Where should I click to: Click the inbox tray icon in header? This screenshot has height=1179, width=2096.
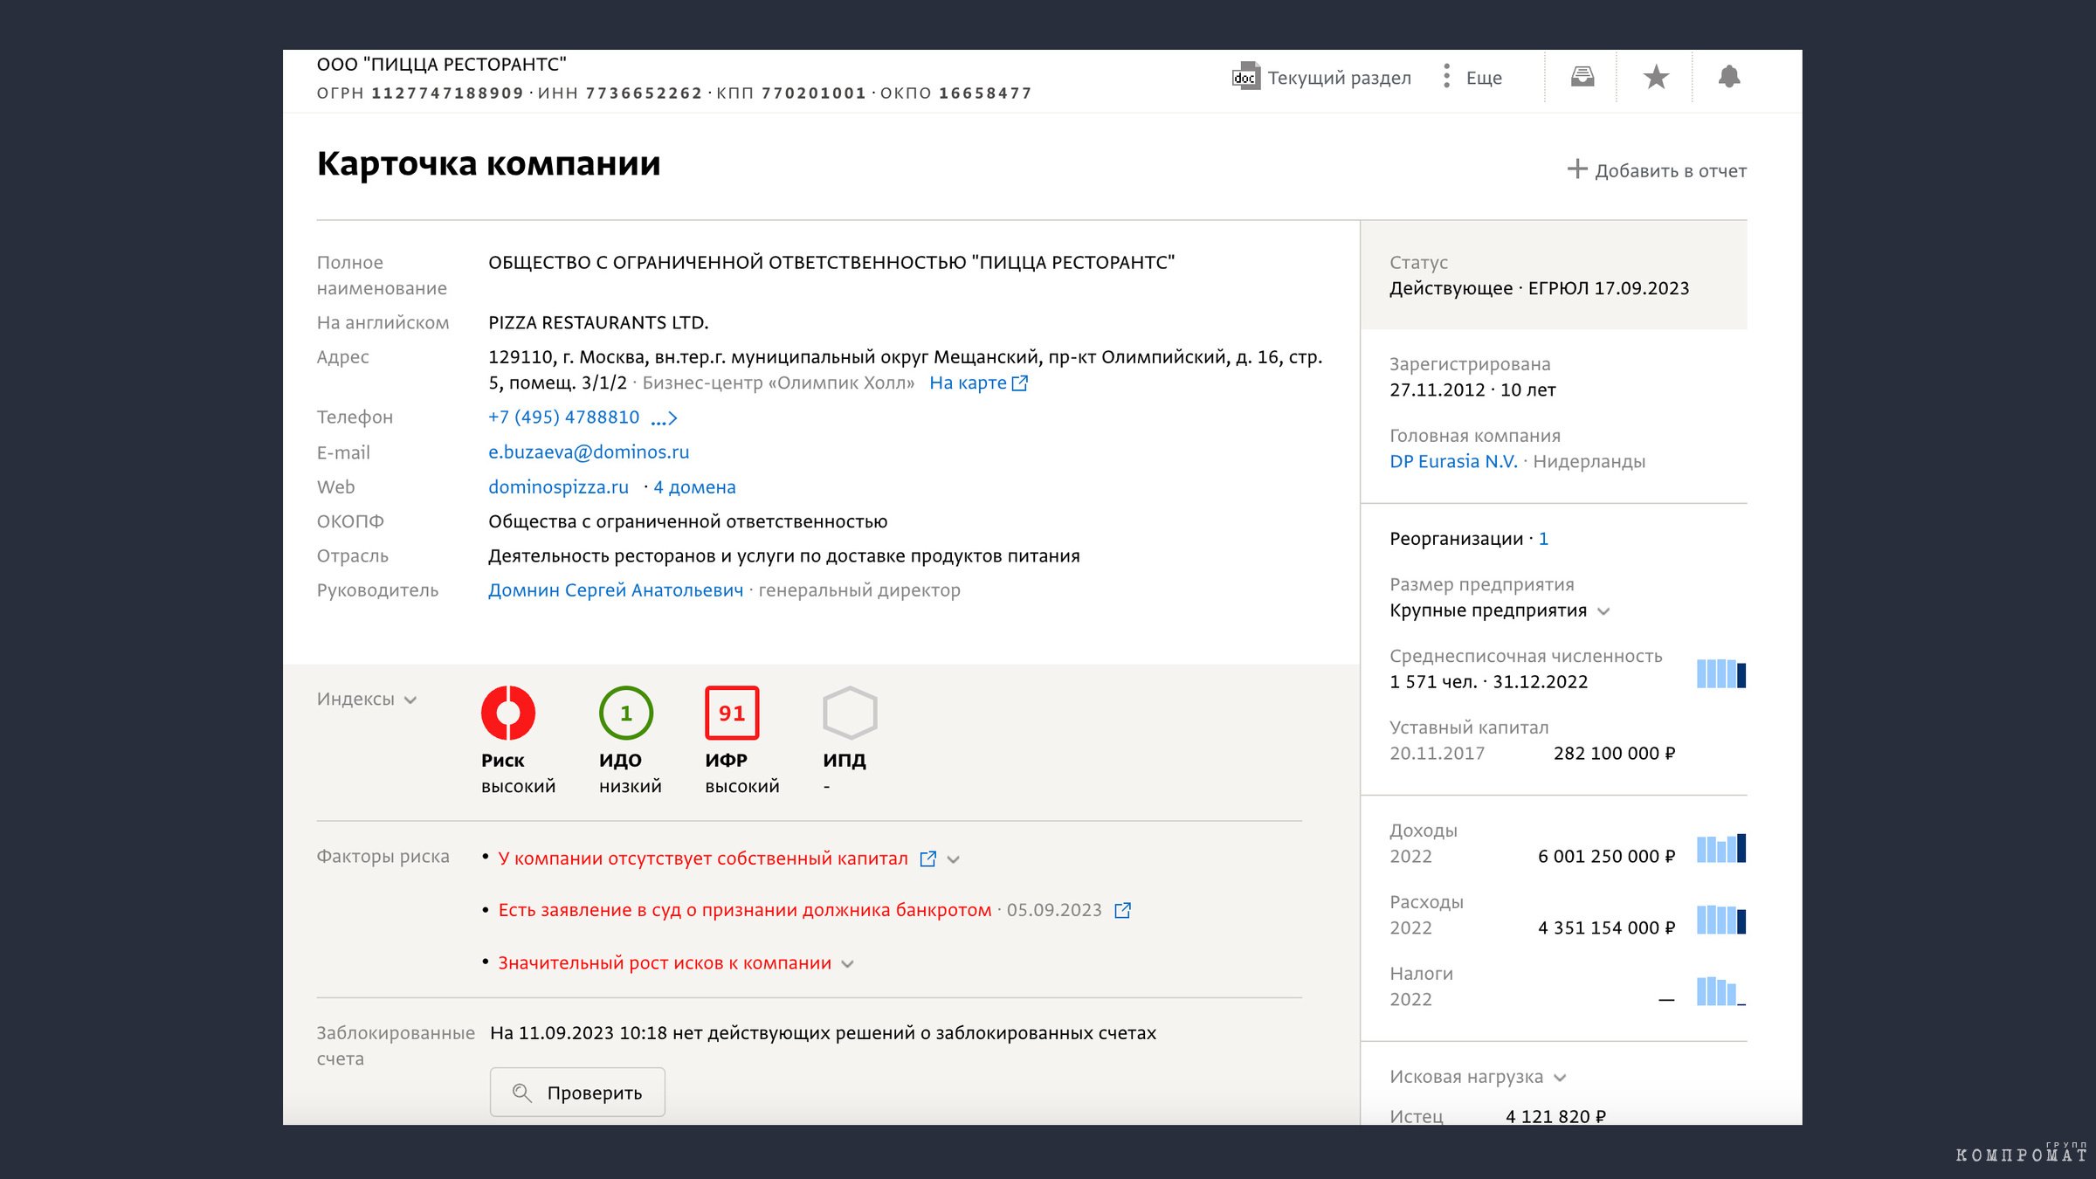coord(1582,77)
